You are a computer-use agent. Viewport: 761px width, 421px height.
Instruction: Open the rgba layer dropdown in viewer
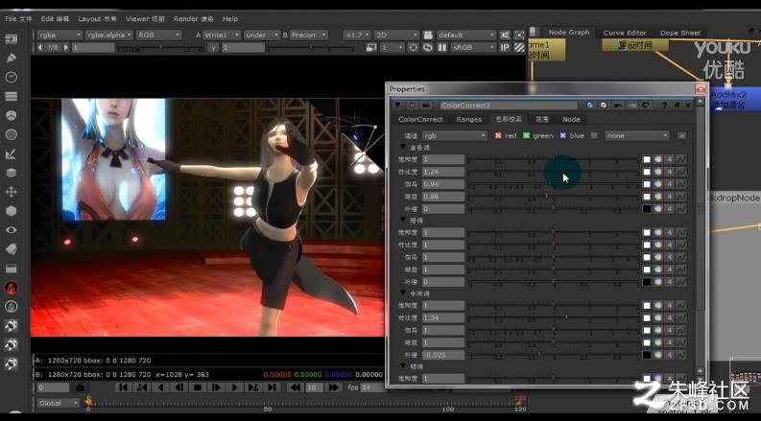click(59, 35)
